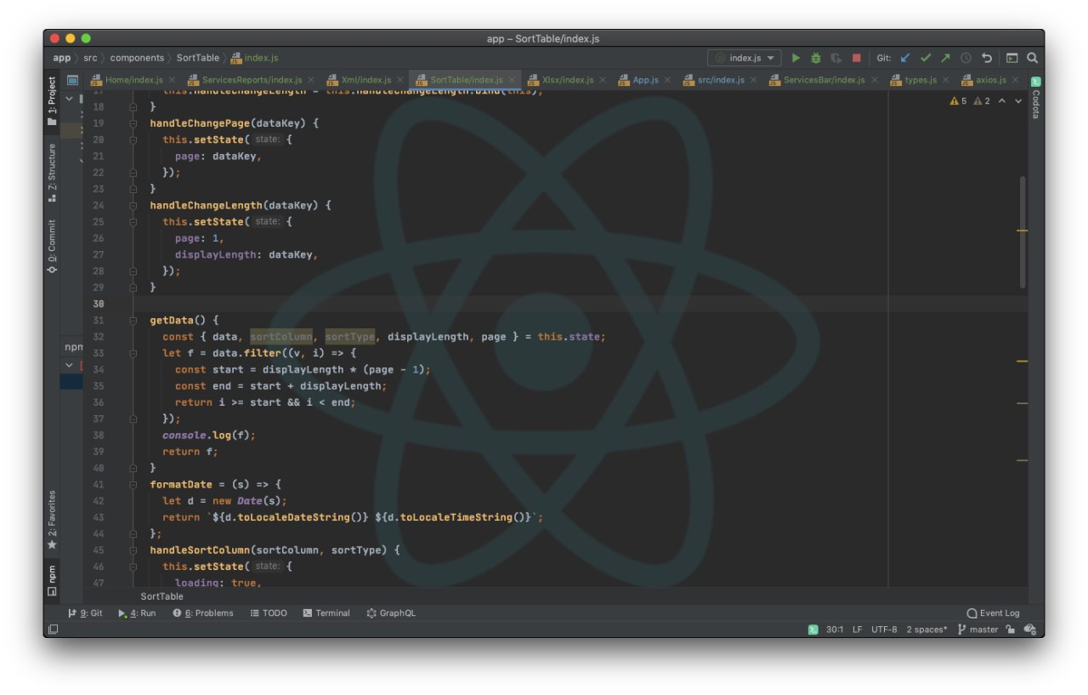Image resolution: width=1088 pixels, height=695 pixels.
Task: Change the LF line separator
Action: coord(857,629)
